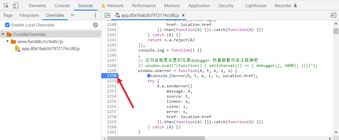Click line number 1261 in the gutter
Viewport: 339px width, 140px height.
click(x=112, y=132)
